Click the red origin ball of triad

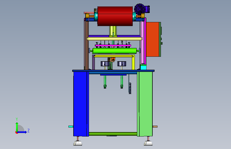[17, 132]
